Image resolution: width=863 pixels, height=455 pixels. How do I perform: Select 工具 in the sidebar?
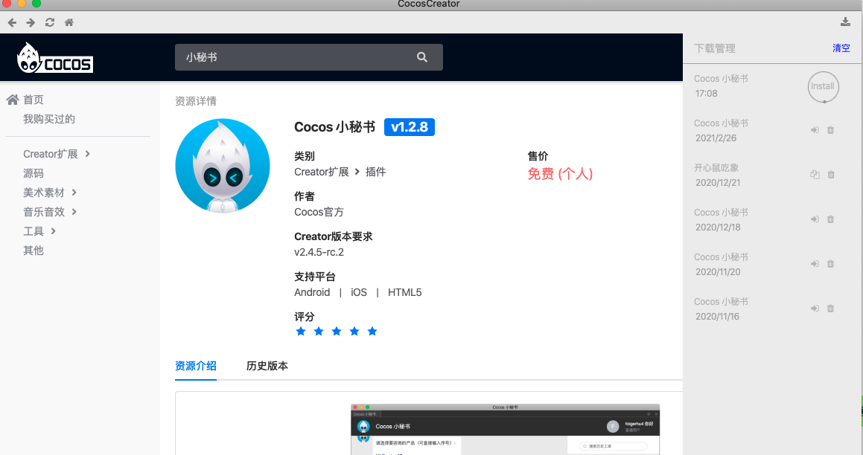click(33, 230)
